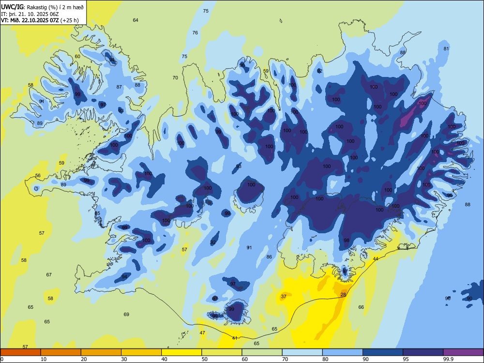Select the dark blue 90–95 legend swatch
This screenshot has width=484, height=363.
tap(383, 352)
